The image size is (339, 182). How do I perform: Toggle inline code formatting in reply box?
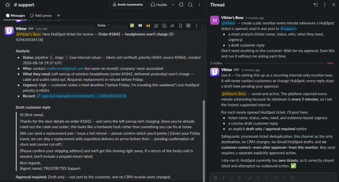coord(284,178)
